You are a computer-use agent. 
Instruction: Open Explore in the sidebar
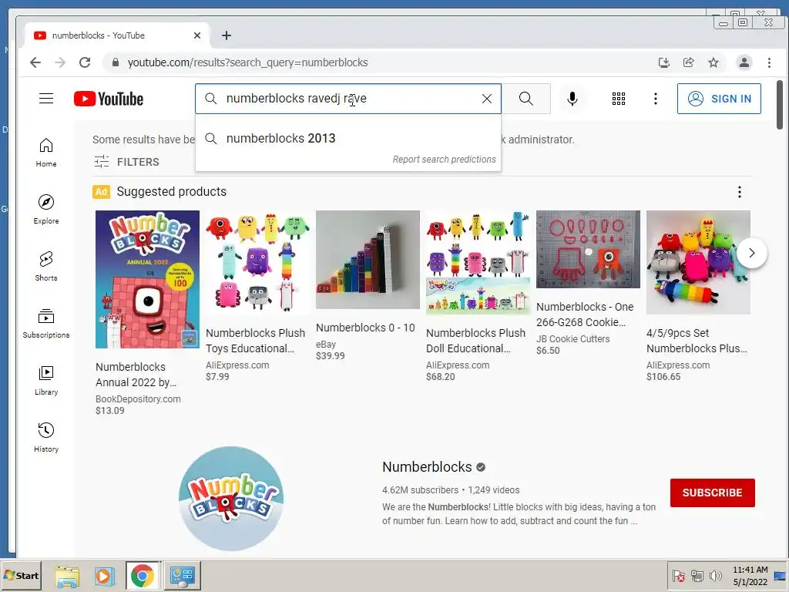pyautogui.click(x=46, y=210)
